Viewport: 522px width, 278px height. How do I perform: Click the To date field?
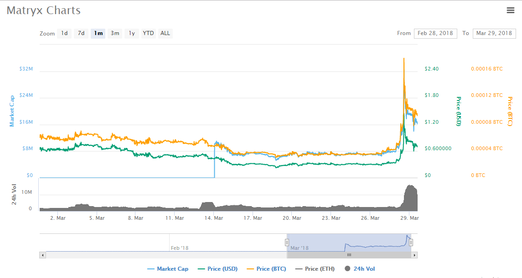click(494, 33)
